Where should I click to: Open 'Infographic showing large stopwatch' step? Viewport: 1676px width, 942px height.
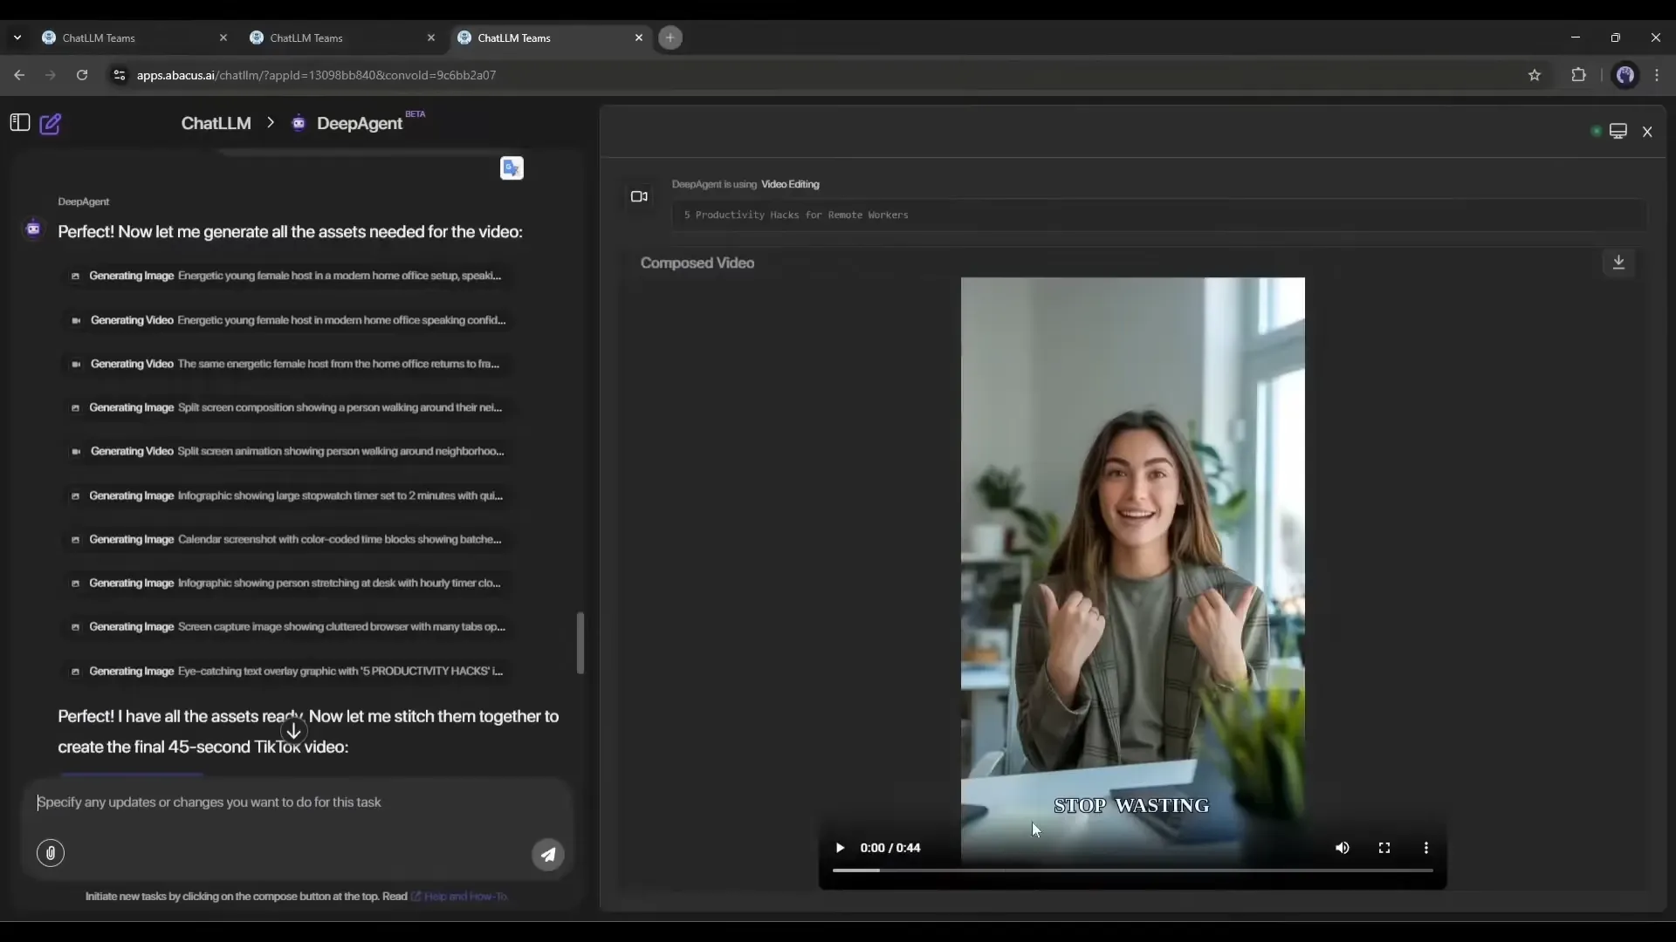[x=287, y=495]
